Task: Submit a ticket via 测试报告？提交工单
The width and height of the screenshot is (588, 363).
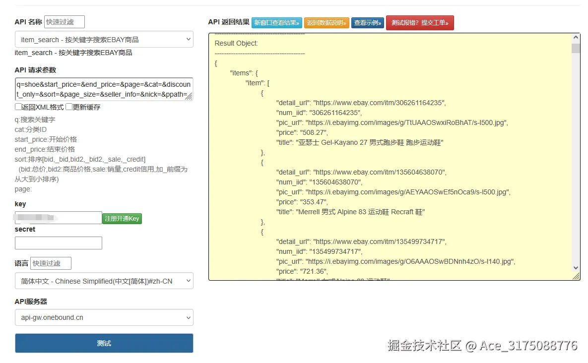Action: [x=420, y=22]
